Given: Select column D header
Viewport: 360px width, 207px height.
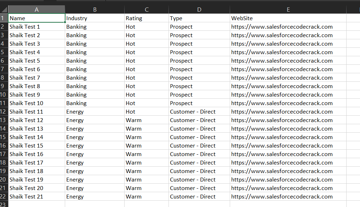Looking at the screenshot, I should (x=199, y=10).
